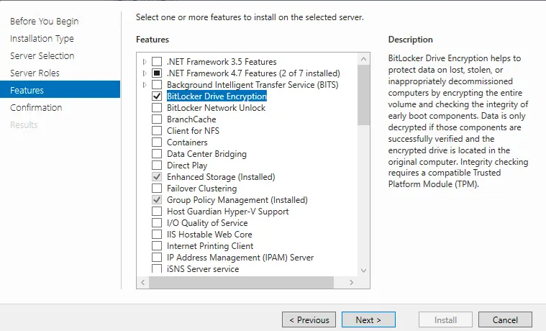Check the IIS Hostable Web Core box
The image size is (546, 331).
click(157, 235)
